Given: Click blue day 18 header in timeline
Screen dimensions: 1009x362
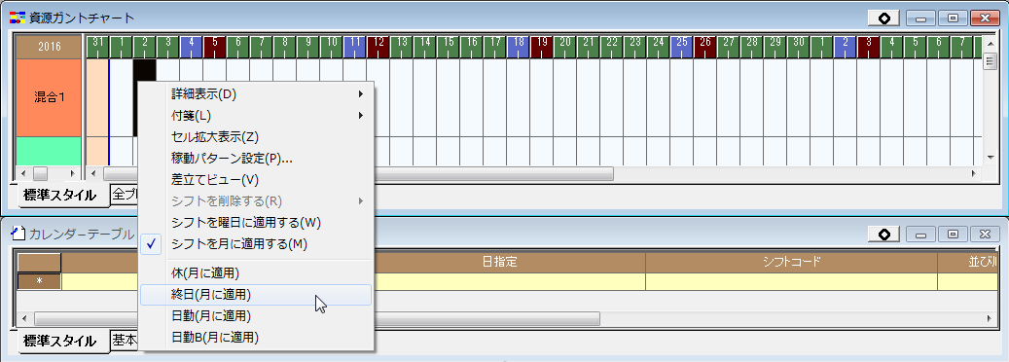Looking at the screenshot, I should [x=518, y=47].
